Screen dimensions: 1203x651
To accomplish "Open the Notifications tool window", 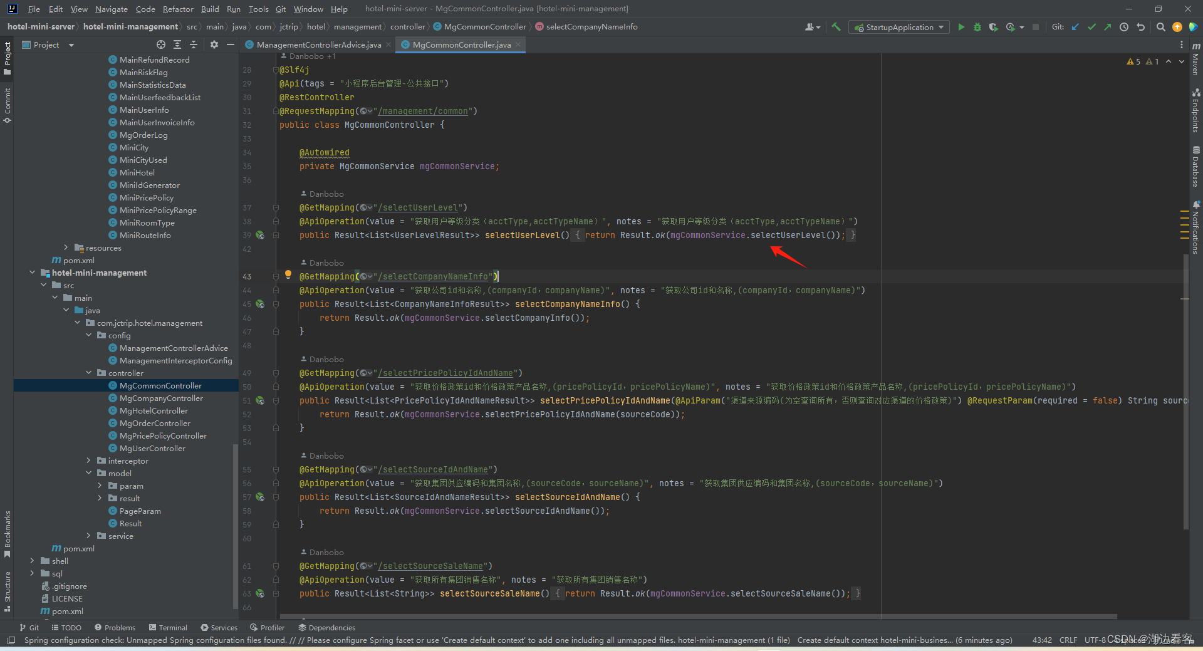I will (x=1196, y=227).
